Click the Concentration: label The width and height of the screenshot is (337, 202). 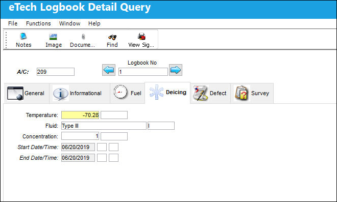40,136
